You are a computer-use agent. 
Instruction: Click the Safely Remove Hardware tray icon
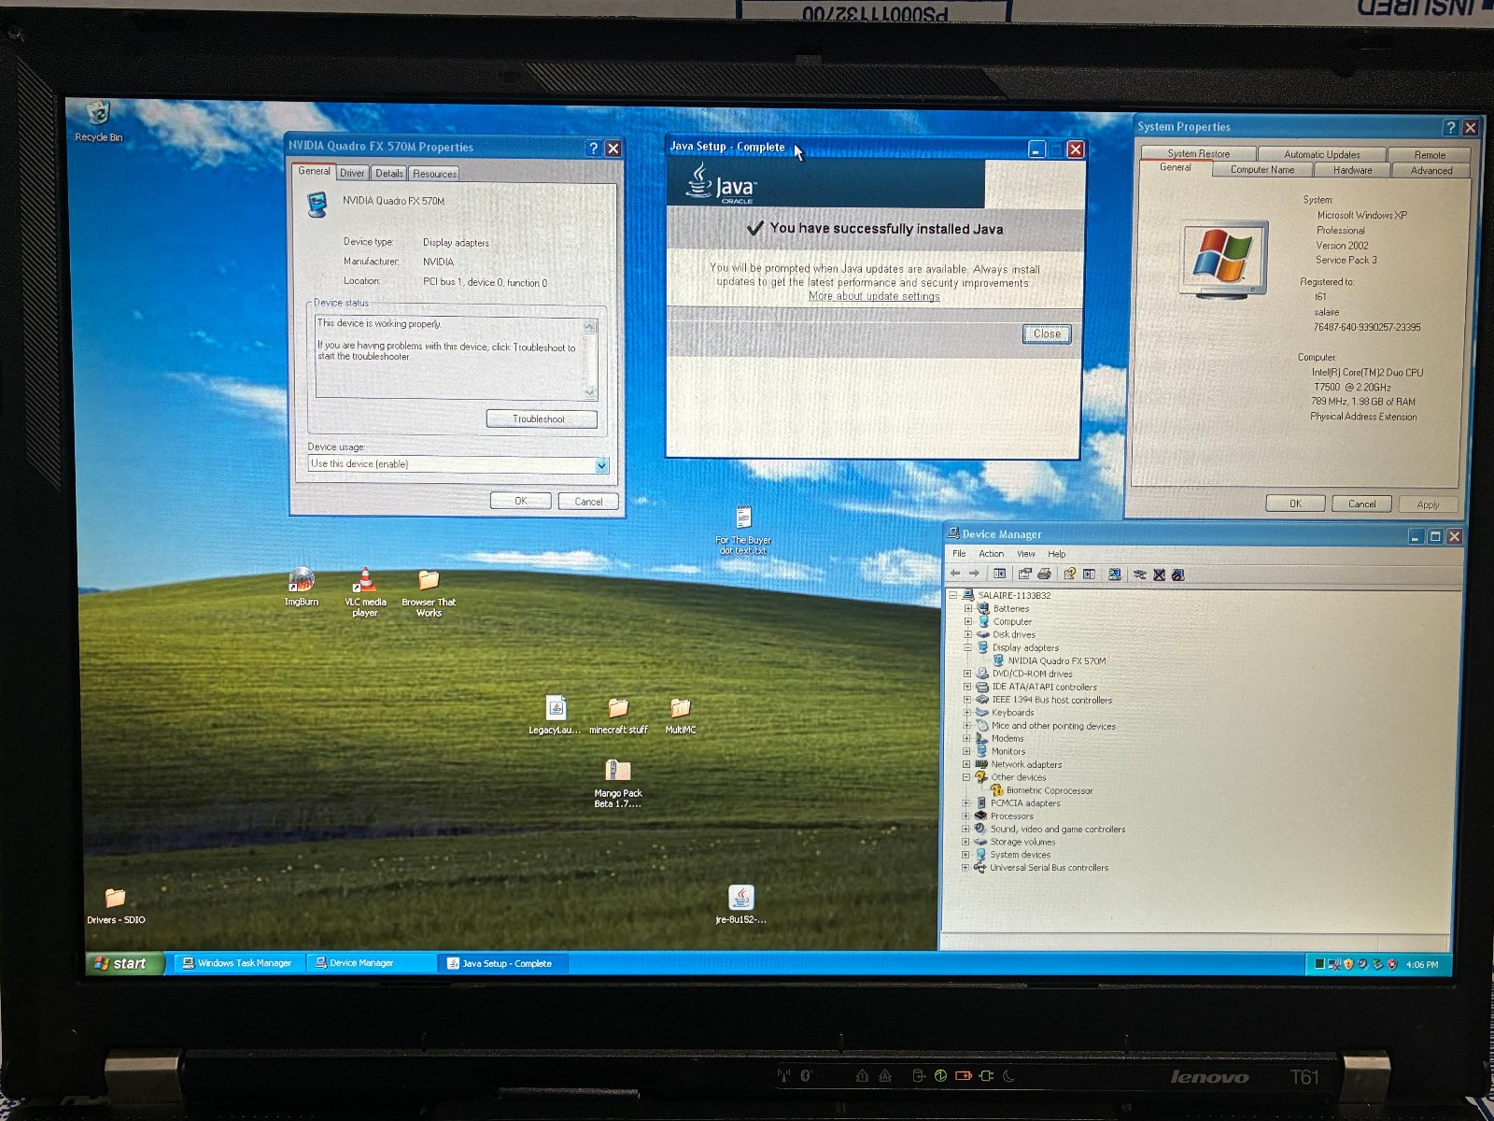point(1377,964)
